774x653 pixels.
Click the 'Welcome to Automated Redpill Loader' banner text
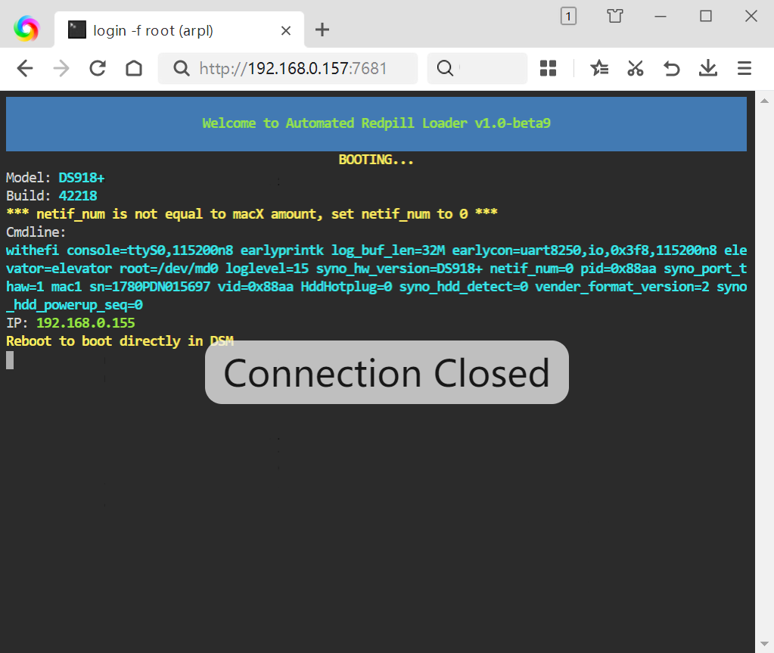pyautogui.click(x=376, y=123)
